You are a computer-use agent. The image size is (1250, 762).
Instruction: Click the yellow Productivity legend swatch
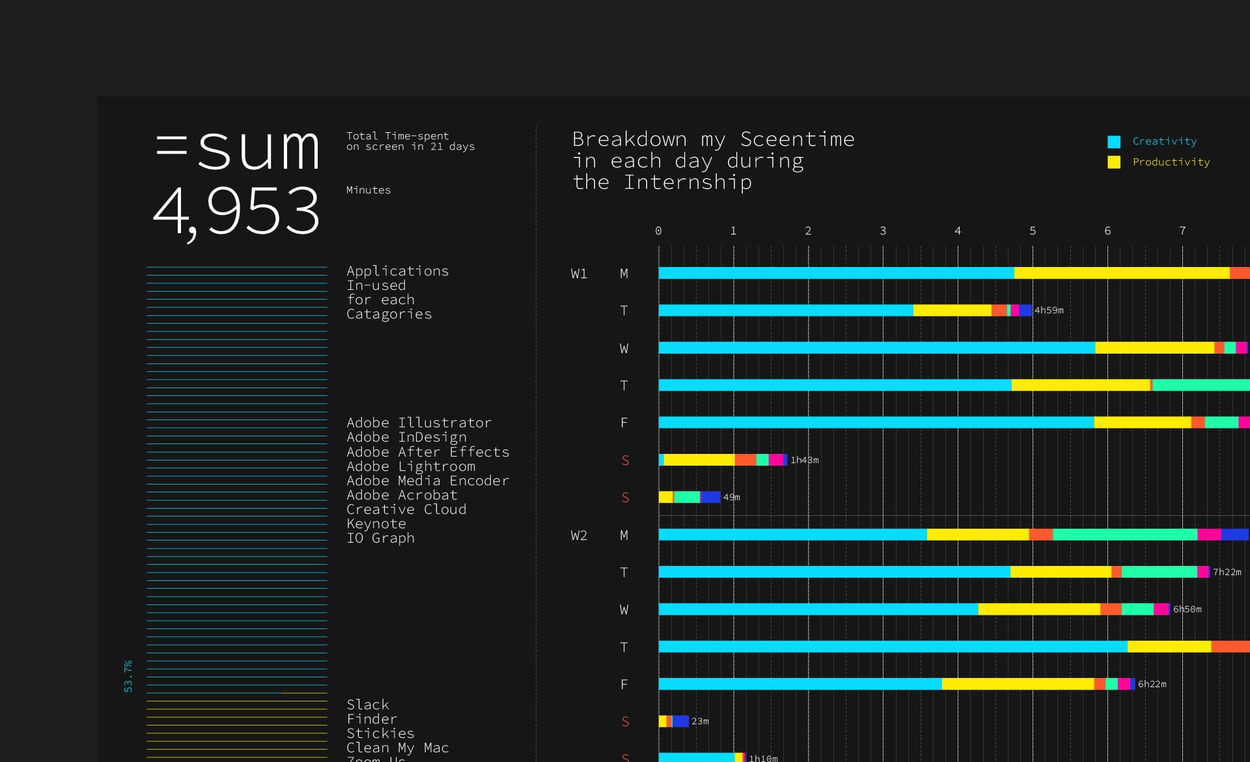click(x=1113, y=162)
